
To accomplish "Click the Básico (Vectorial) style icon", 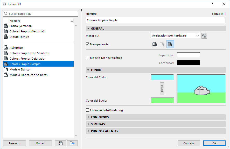I will click(6, 26).
